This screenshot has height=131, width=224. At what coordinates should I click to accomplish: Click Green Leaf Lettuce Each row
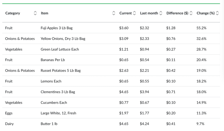(60, 49)
